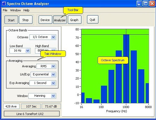
Task: Click the Start button
Action: (x=11, y=20)
